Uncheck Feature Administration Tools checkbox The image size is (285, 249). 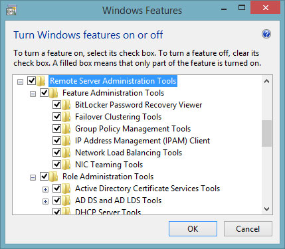(44, 92)
